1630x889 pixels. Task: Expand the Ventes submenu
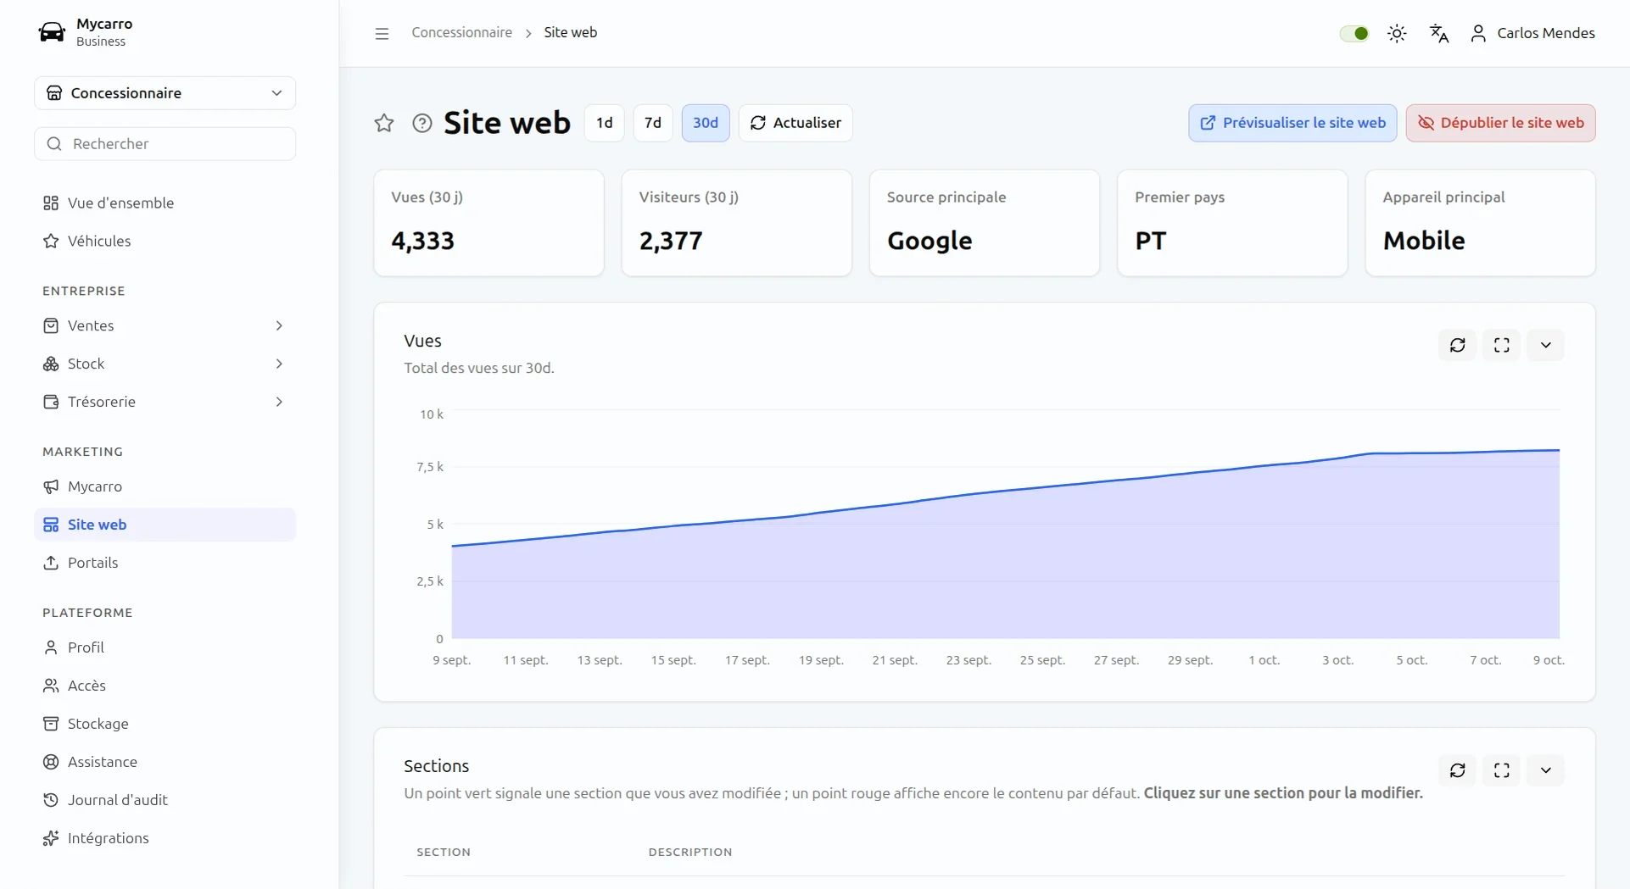[x=279, y=325]
